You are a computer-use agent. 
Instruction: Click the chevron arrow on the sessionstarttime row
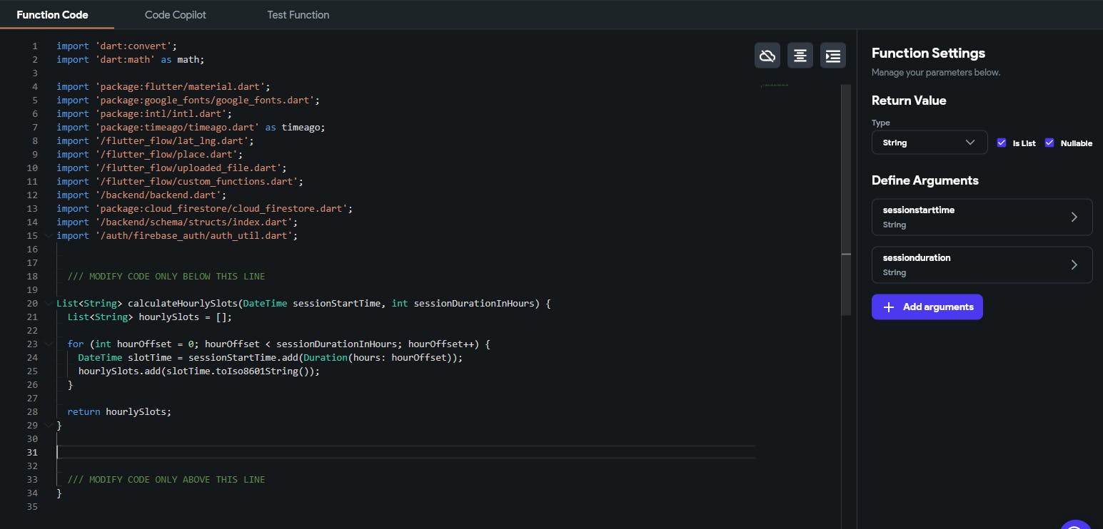click(1074, 217)
